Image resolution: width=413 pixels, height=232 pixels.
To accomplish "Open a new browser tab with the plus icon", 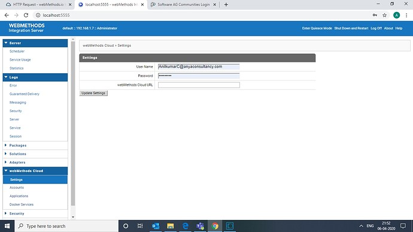I will (x=226, y=4).
